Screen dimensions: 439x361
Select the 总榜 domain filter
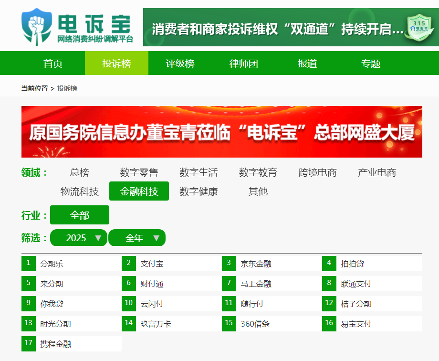point(79,172)
